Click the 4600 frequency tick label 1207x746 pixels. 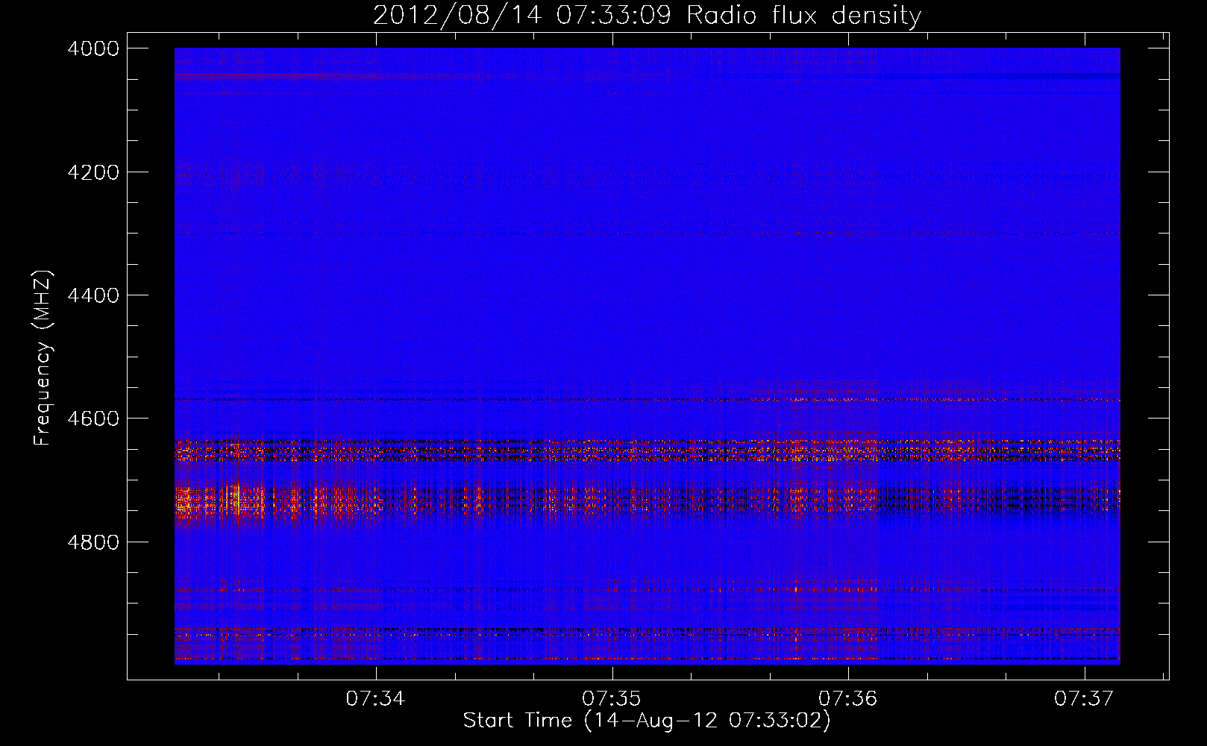pos(93,419)
